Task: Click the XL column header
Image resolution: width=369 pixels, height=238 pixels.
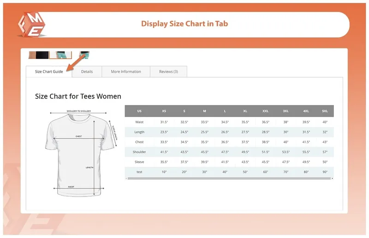Action: 245,111
